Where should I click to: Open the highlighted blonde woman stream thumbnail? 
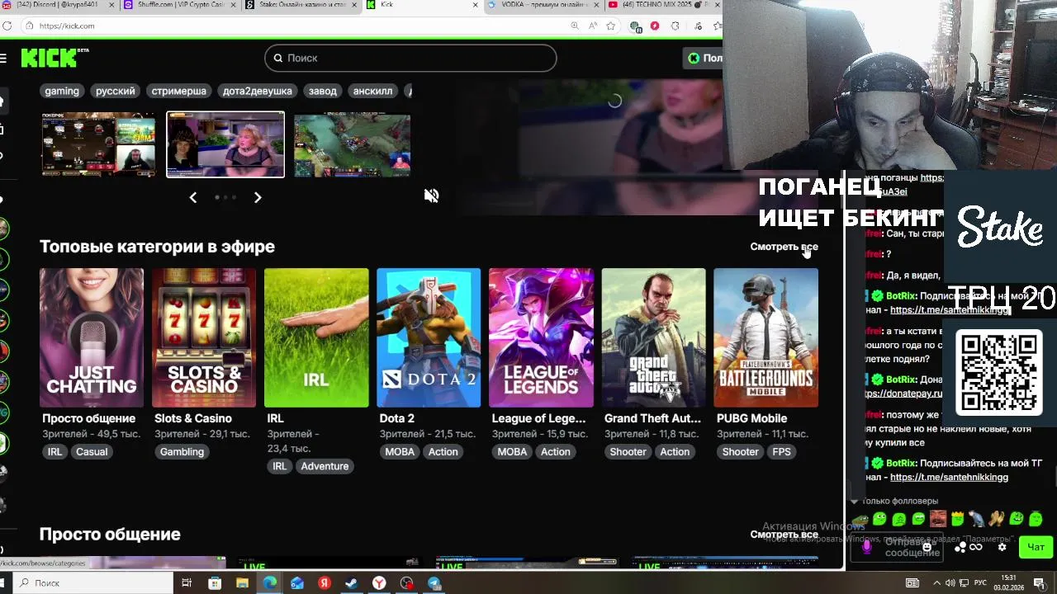[225, 144]
